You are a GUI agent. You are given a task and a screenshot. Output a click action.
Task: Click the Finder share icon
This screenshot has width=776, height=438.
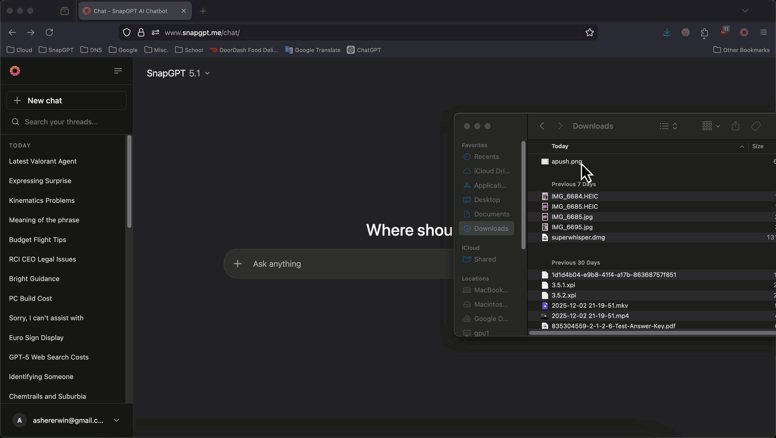coord(735,126)
